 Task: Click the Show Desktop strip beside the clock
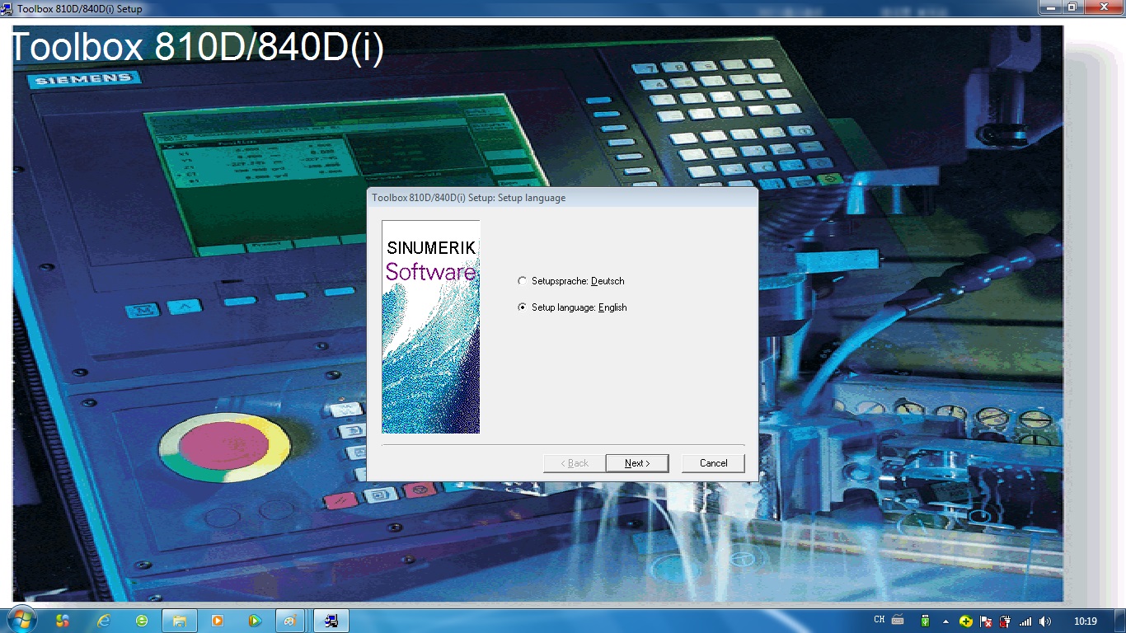pos(1119,621)
